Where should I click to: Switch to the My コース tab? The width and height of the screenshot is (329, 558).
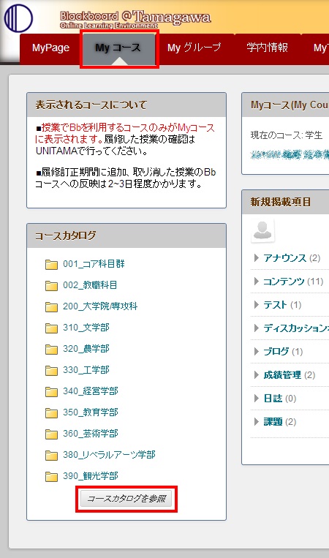[x=119, y=49]
